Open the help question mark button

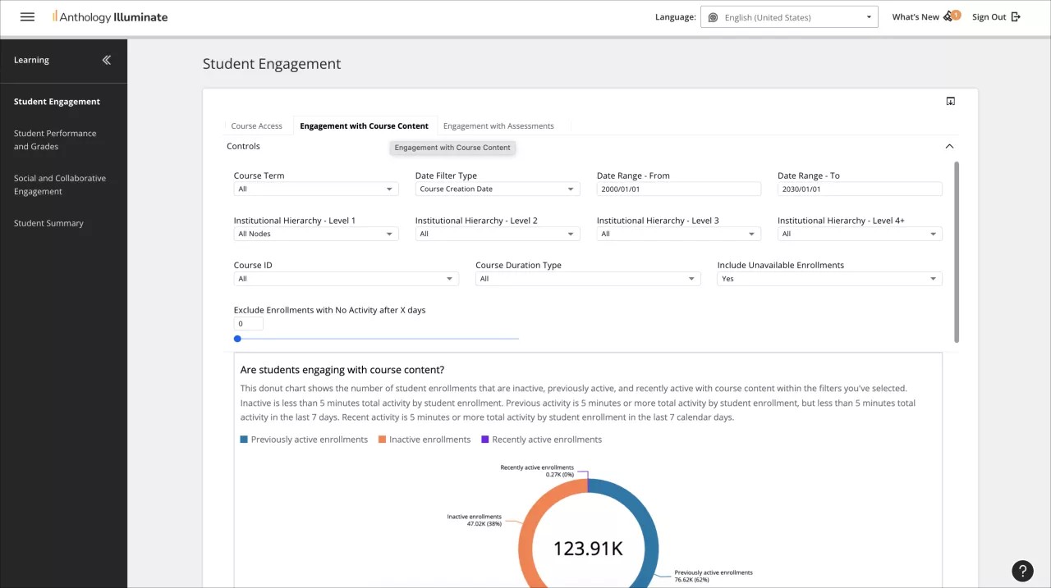pyautogui.click(x=1021, y=571)
